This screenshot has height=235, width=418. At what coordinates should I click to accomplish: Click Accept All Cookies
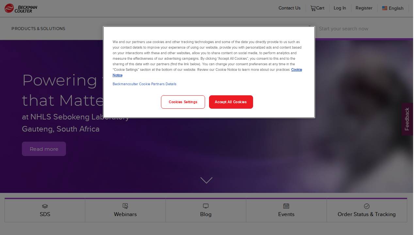tap(231, 102)
